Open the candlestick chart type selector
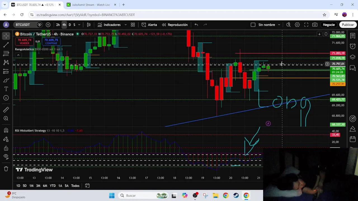358x201 pixels. pos(89,25)
